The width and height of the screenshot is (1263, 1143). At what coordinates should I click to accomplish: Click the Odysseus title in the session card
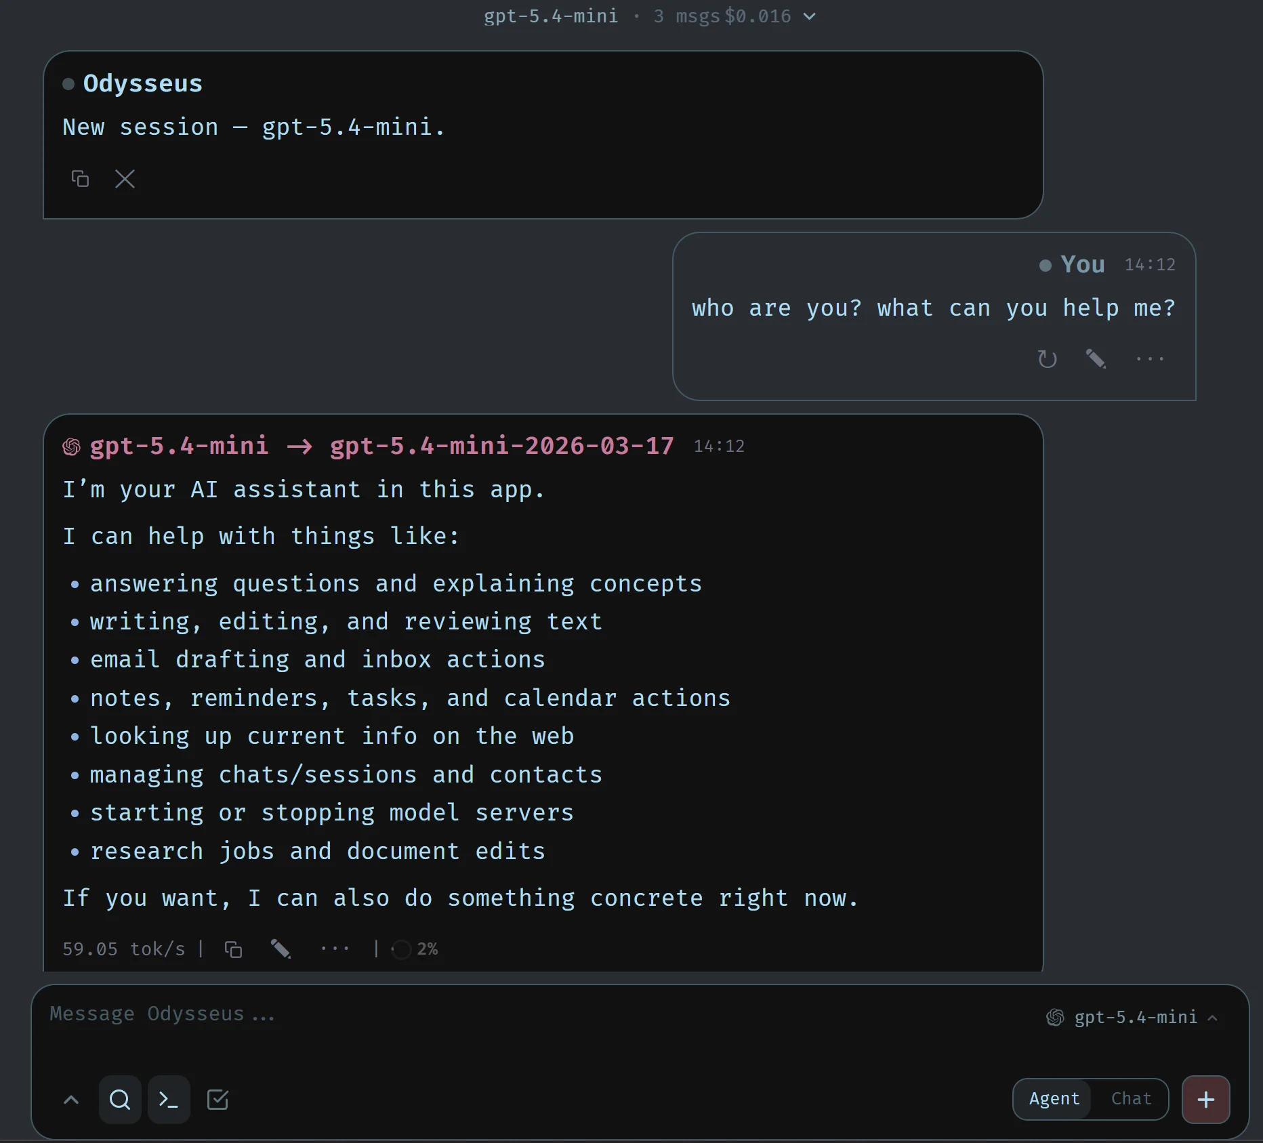point(143,83)
